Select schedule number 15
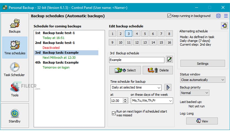 [161, 42]
